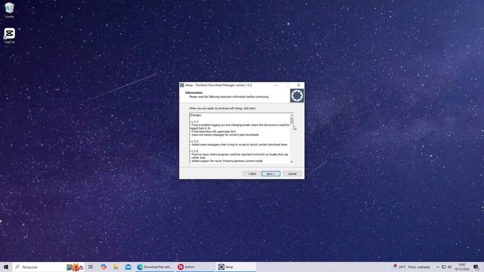
Task: Switch to Edge 'Download free soft...' window
Action: 155,267
